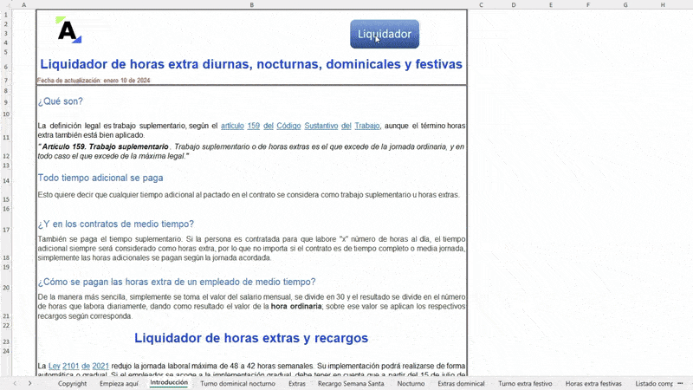693x390 pixels.
Task: Open the Recargo Semana Santa tab
Action: (x=351, y=383)
